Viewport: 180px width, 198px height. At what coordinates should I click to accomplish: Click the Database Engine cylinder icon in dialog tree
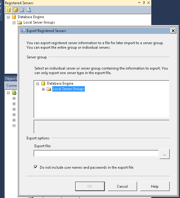pos(43,83)
